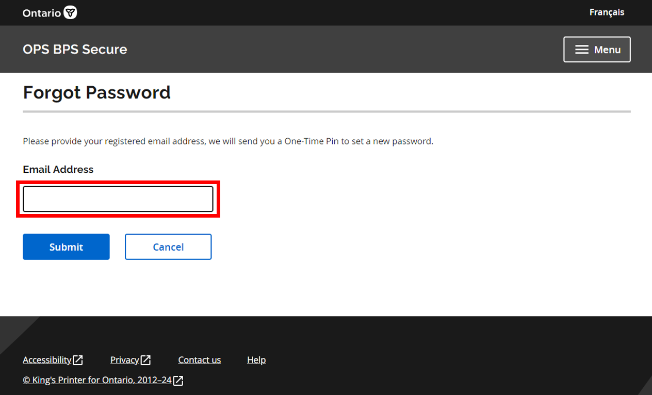Click the Forgot Password heading
The width and height of the screenshot is (652, 395).
tap(96, 92)
